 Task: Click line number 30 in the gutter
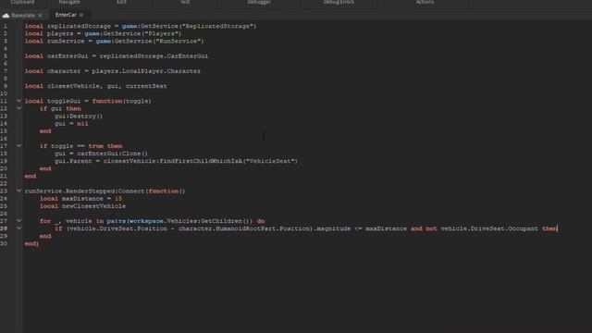pos(4,243)
